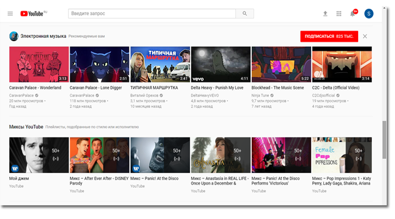Open the Мой джем title

19,178
